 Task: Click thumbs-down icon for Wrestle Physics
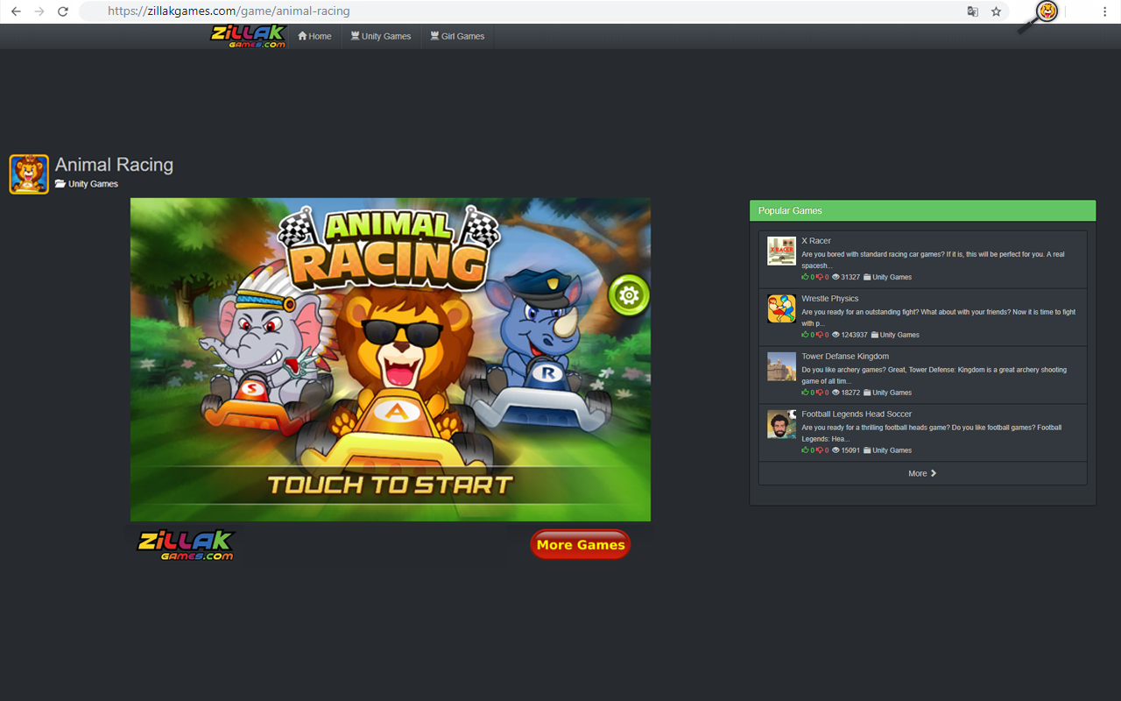tap(821, 335)
